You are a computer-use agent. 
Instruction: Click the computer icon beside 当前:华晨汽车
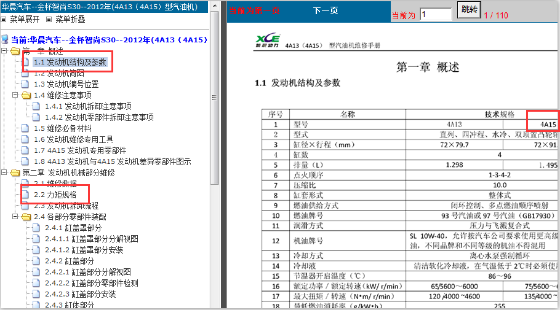click(5, 40)
